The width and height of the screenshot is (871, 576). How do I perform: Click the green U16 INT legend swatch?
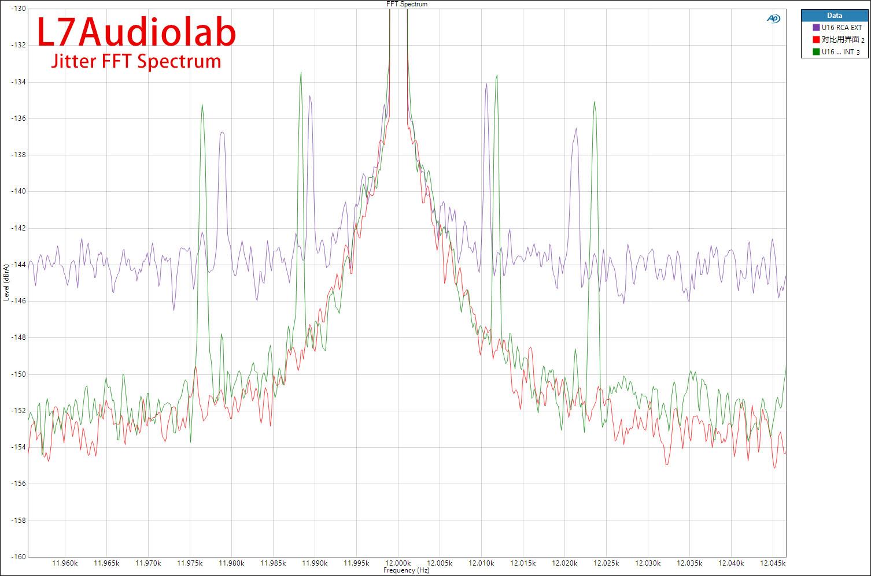(817, 52)
